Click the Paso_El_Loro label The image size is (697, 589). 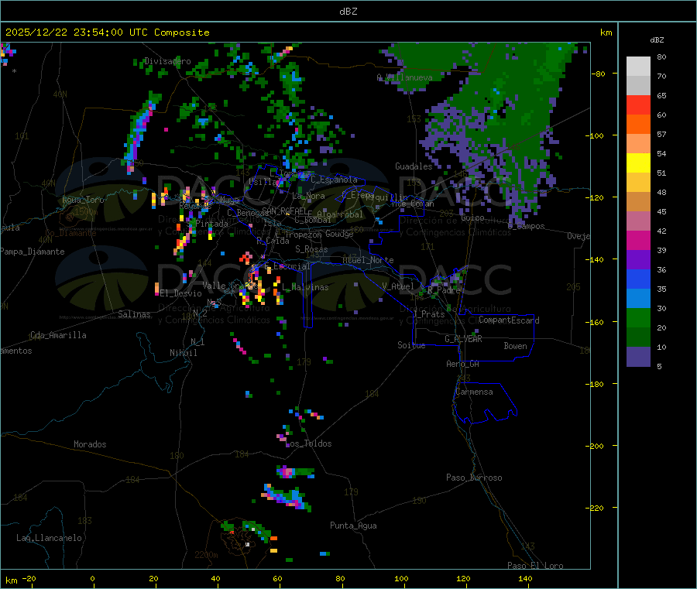(x=535, y=566)
